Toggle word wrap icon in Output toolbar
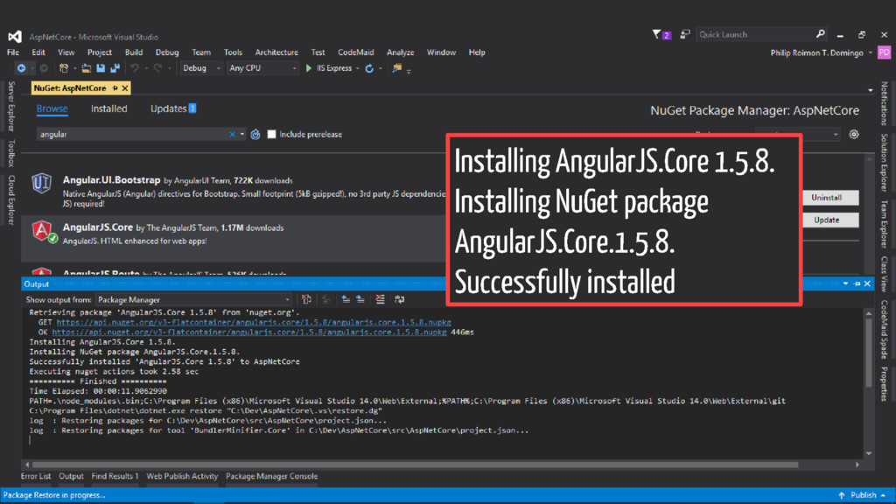The height and width of the screenshot is (504, 896). 399,299
